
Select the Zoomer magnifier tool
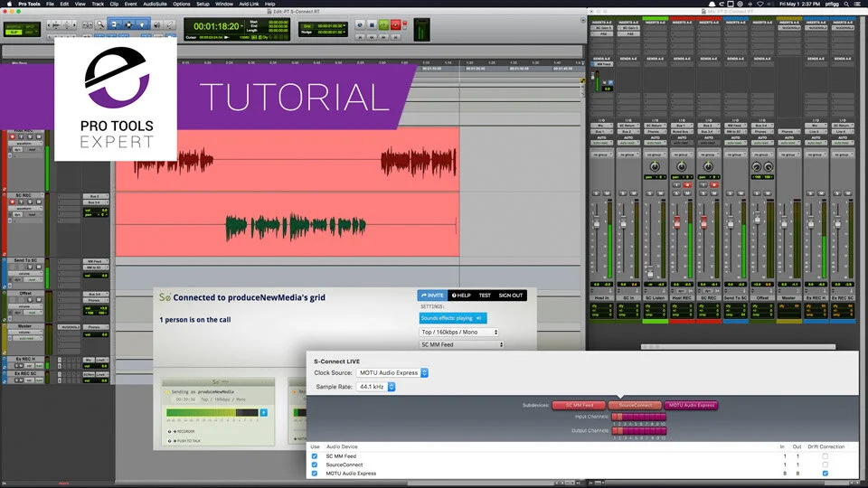pyautogui.click(x=100, y=25)
